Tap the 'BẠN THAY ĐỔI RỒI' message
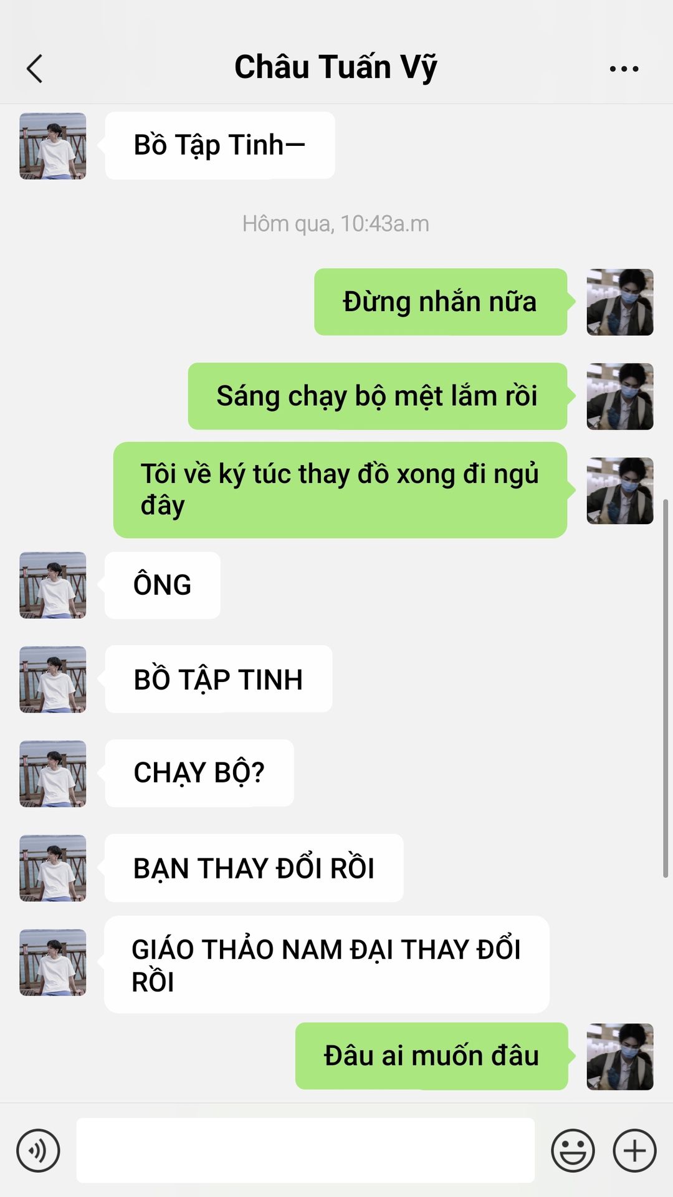This screenshot has height=1197, width=673. [254, 868]
